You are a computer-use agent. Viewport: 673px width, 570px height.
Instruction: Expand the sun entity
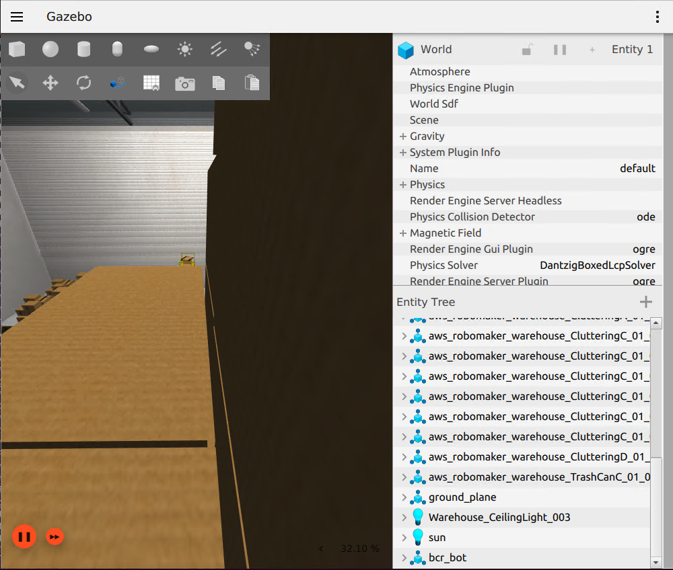[x=404, y=538]
